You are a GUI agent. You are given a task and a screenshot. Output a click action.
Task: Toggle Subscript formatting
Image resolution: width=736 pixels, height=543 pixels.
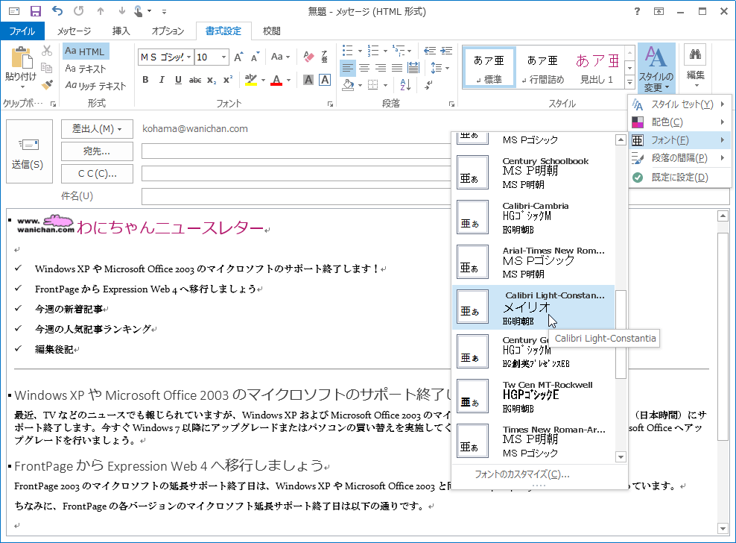point(212,81)
